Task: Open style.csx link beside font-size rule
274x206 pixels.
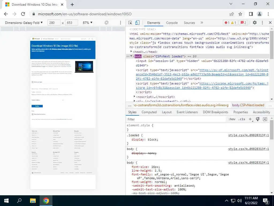Action: click(249, 163)
